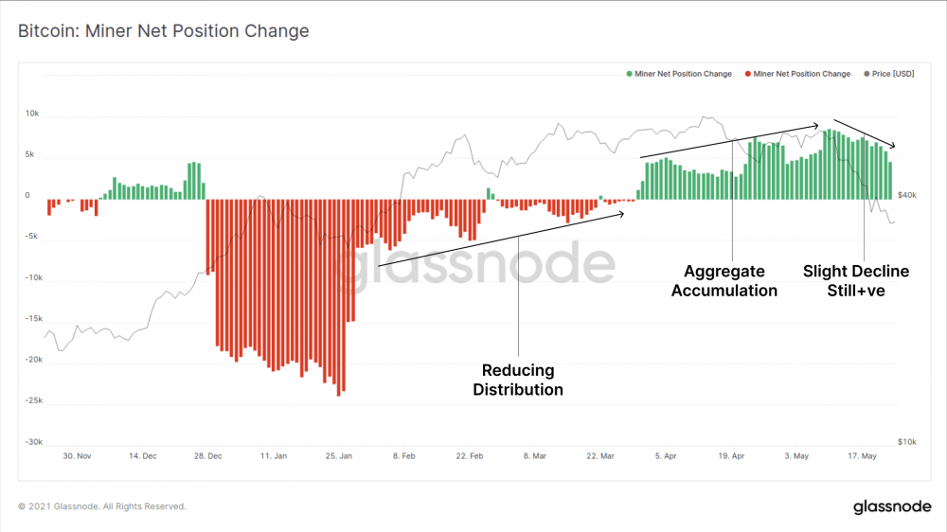The height and width of the screenshot is (532, 947).
Task: Select the "Aggregate Accumulation" annotation label
Action: tap(724, 281)
